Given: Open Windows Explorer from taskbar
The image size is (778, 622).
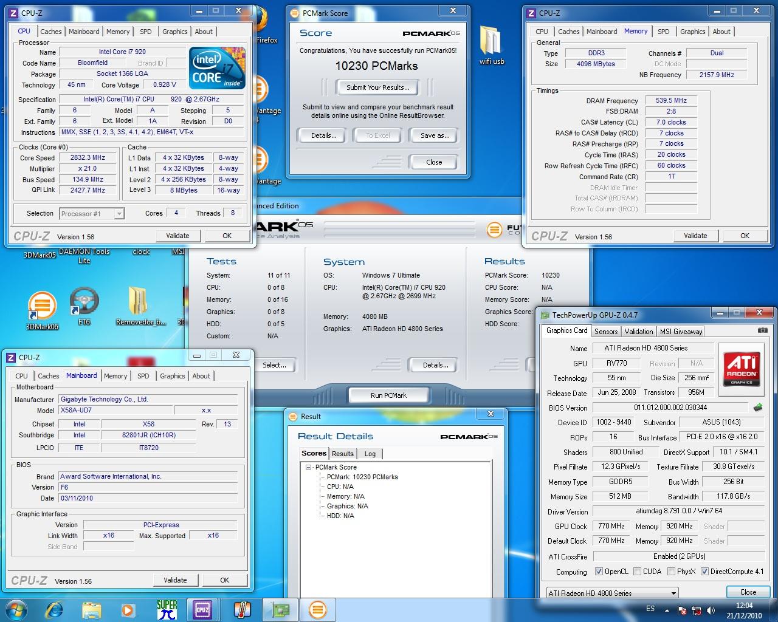Looking at the screenshot, I should [x=91, y=609].
